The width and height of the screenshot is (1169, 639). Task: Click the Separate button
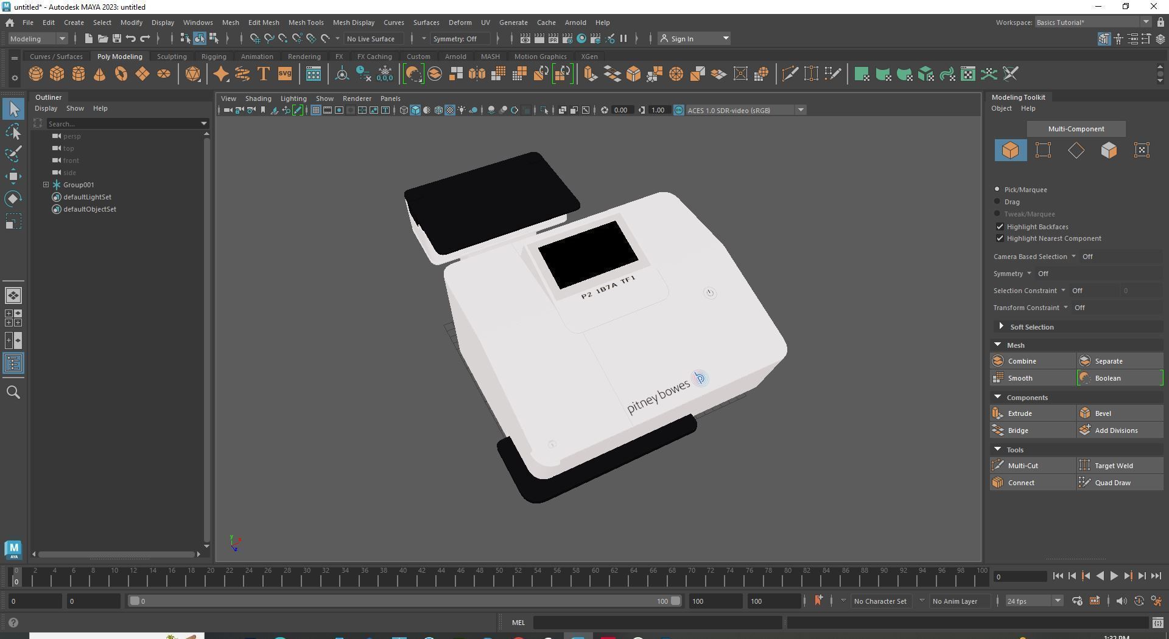[1120, 361]
